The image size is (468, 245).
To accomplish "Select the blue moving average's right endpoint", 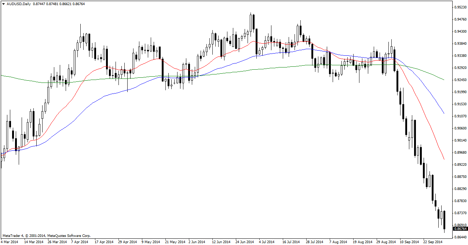I will (444, 113).
